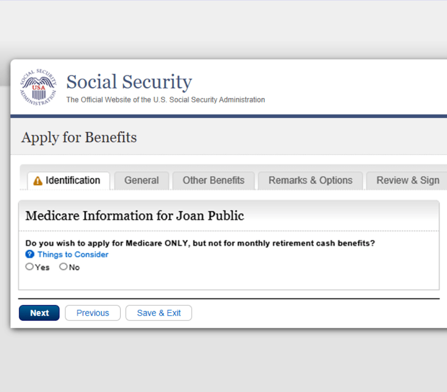This screenshot has height=392, width=447.
Task: Go to the Other Benefits tab
Action: [213, 180]
